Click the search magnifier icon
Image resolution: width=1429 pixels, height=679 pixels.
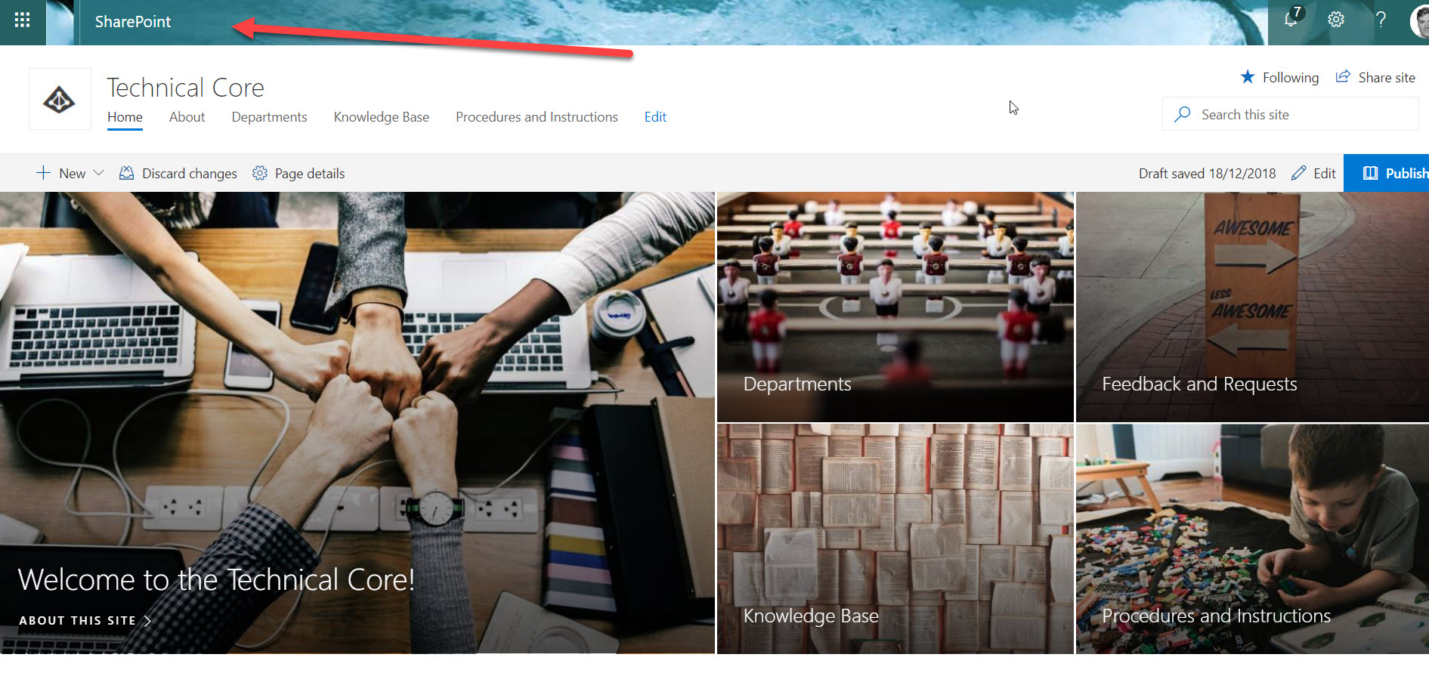1183,114
